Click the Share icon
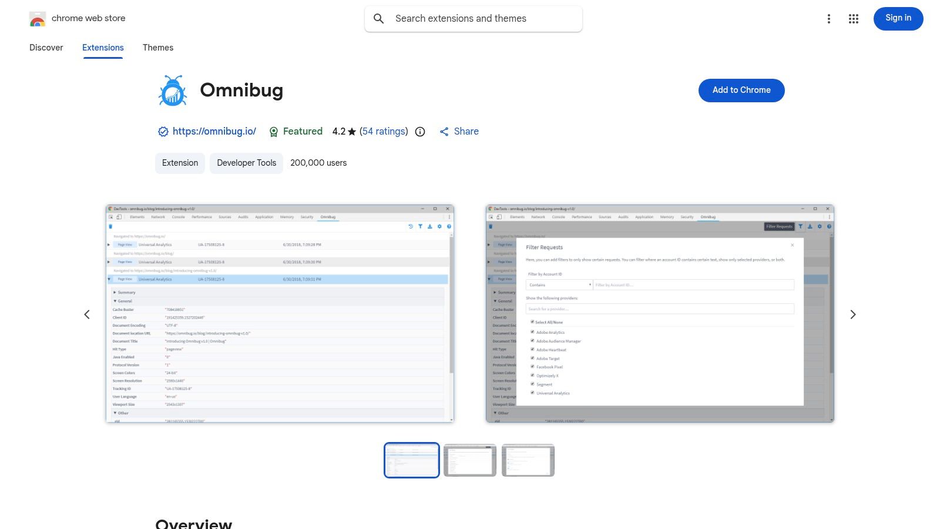940x529 pixels. click(x=444, y=132)
